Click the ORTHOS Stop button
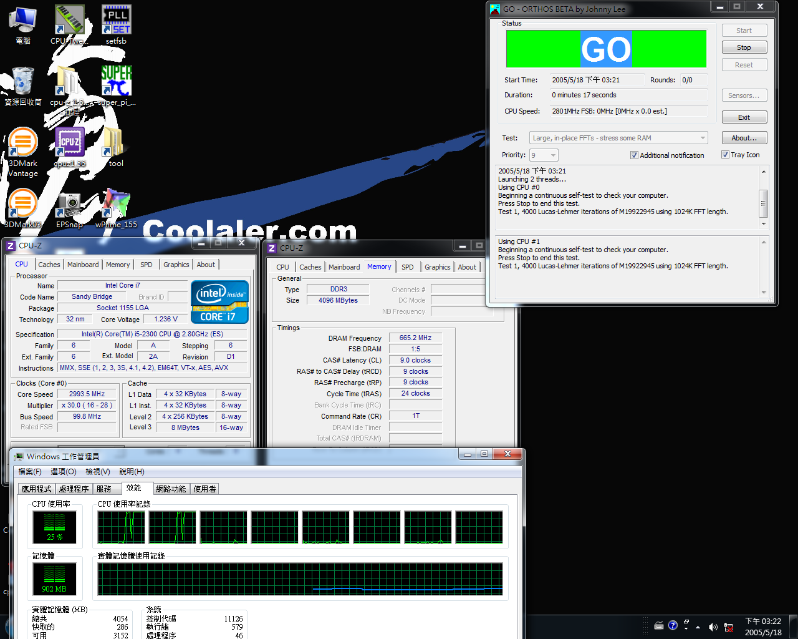The height and width of the screenshot is (639, 798). (744, 47)
